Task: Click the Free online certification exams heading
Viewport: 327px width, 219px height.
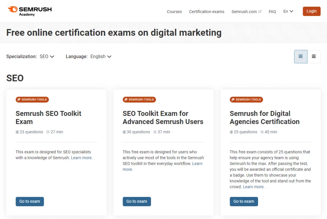Action: coord(114,33)
